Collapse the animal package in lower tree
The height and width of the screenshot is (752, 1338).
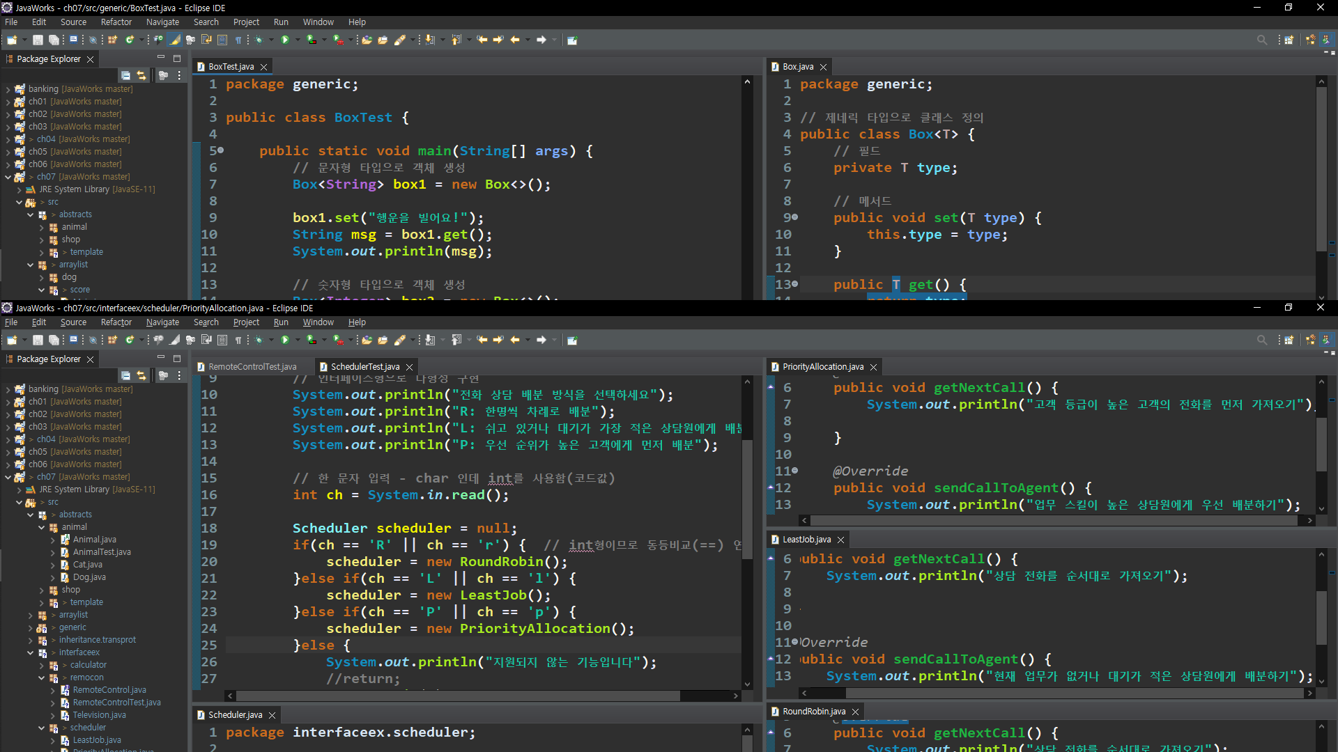[x=42, y=527]
